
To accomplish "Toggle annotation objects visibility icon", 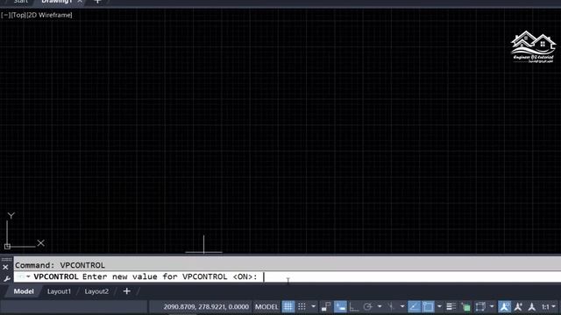I will click(505, 306).
